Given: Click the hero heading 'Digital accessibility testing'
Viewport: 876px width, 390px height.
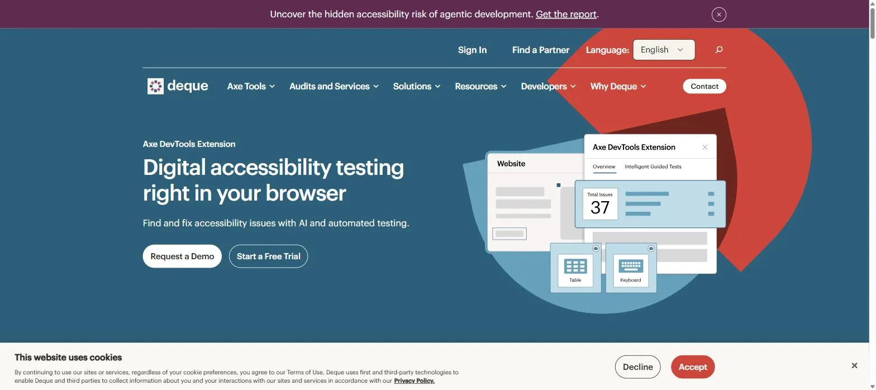Looking at the screenshot, I should click(x=273, y=180).
